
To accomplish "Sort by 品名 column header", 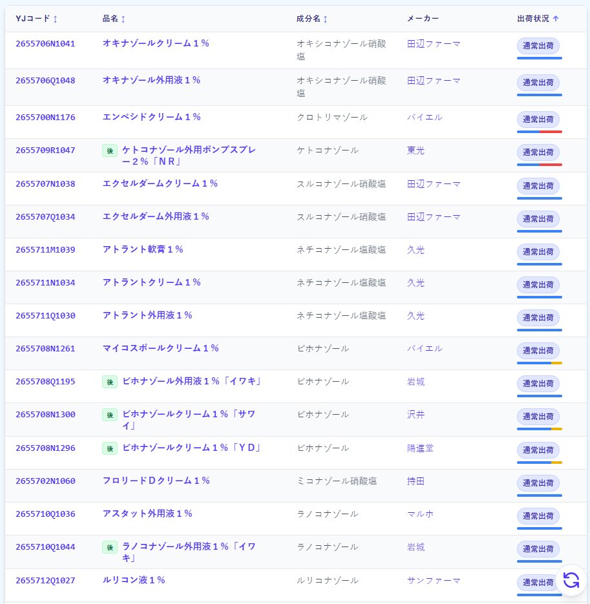I will [114, 19].
